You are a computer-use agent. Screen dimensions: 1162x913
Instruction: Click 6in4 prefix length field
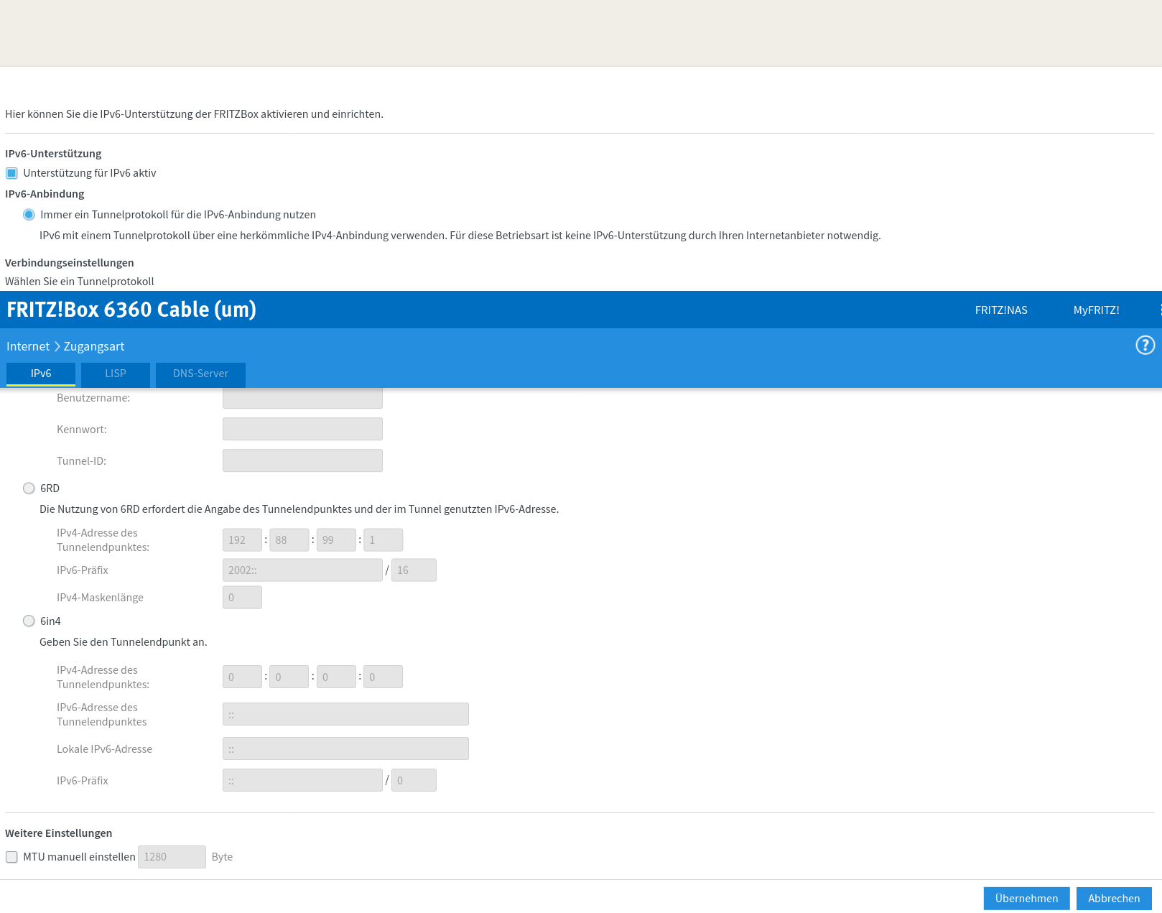pyautogui.click(x=414, y=781)
